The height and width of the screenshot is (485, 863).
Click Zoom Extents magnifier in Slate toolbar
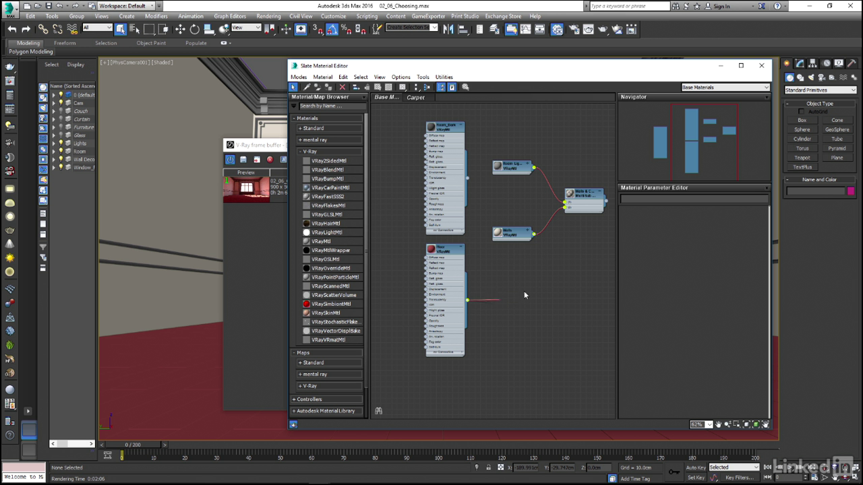pyautogui.click(x=465, y=87)
